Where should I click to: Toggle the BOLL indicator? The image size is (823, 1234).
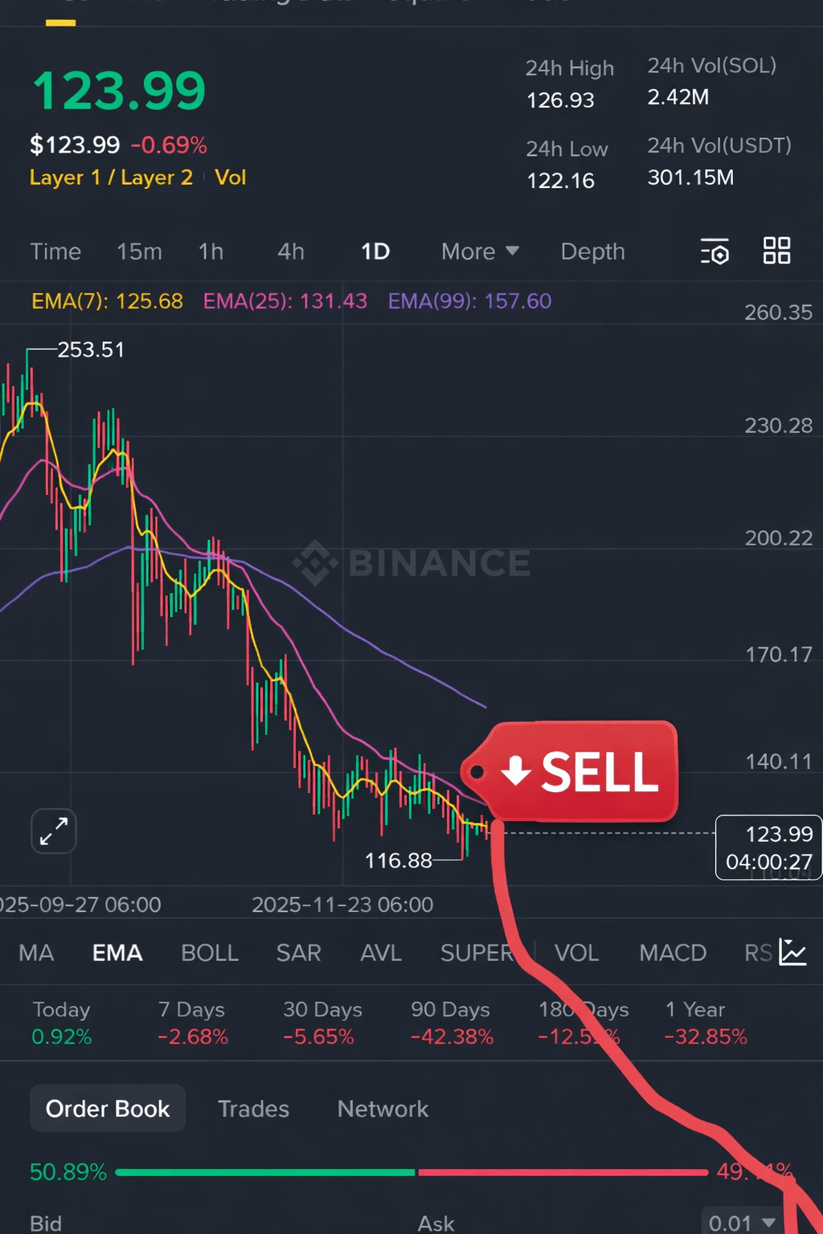click(x=210, y=953)
